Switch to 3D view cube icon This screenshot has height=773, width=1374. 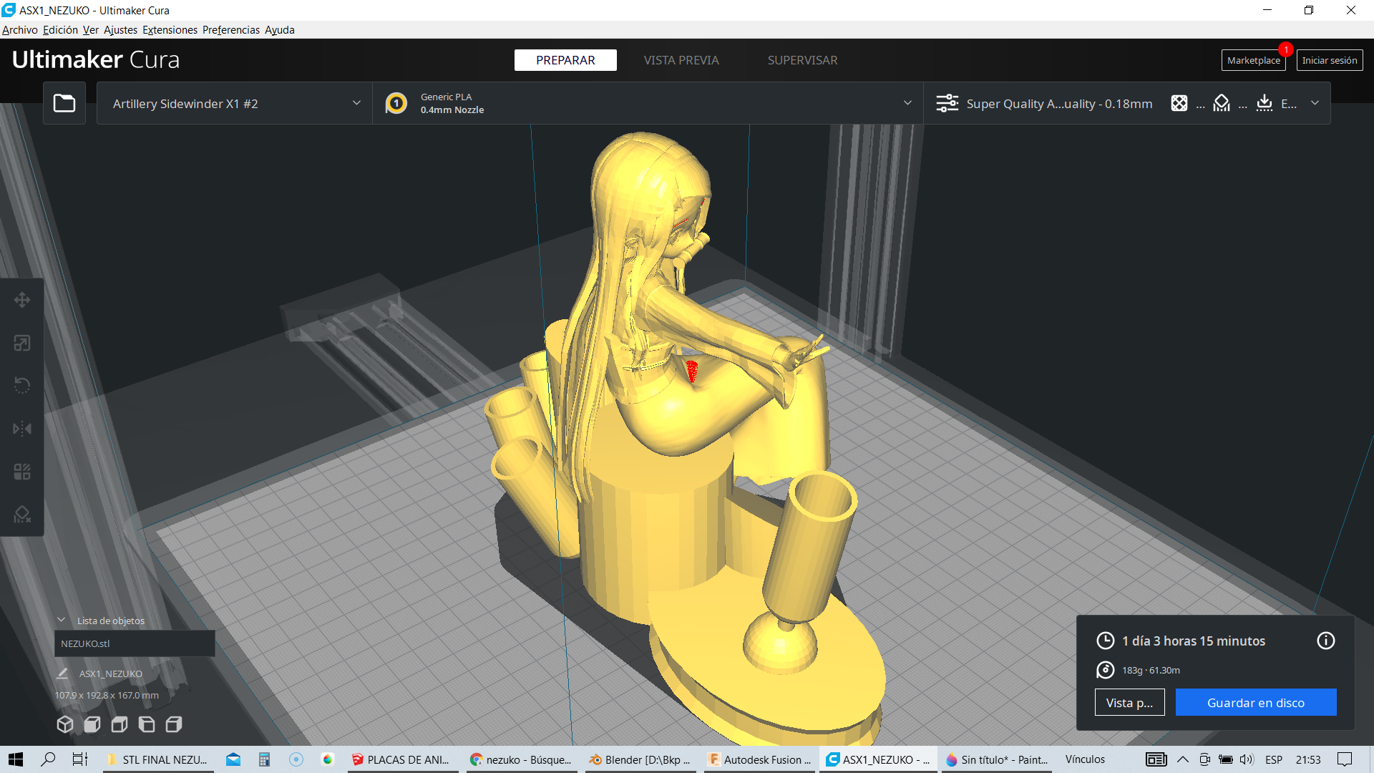point(65,724)
